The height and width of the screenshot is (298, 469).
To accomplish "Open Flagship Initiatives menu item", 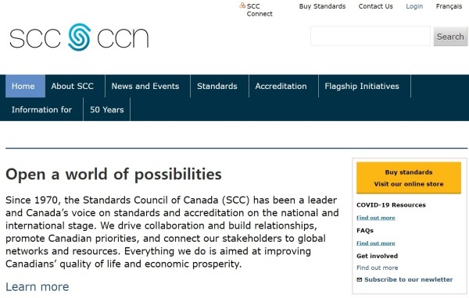I will [x=362, y=86].
